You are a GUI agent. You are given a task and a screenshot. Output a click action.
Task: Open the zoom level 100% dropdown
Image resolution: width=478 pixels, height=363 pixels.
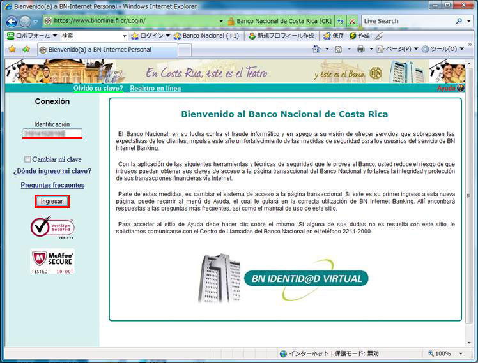click(x=449, y=353)
